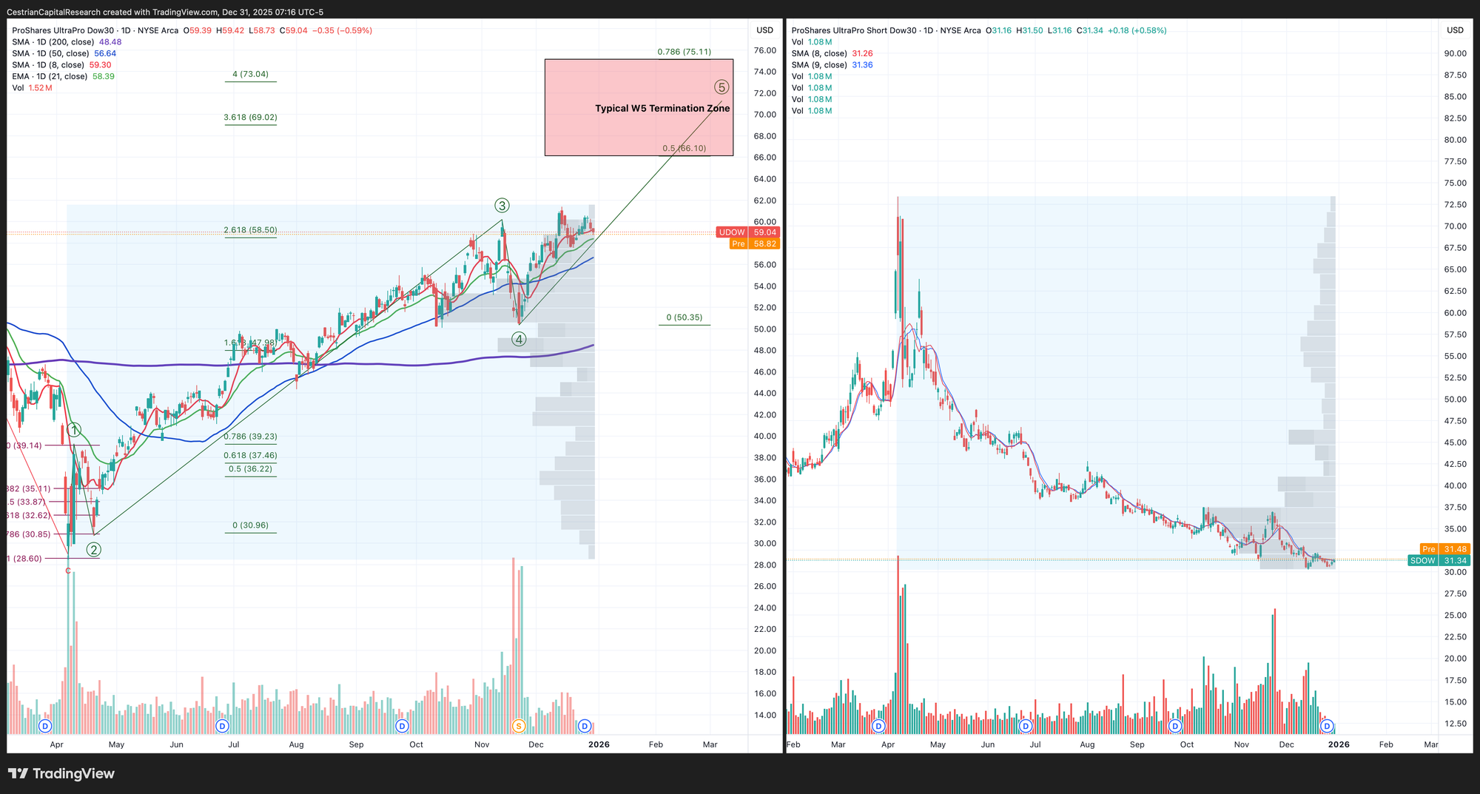Image resolution: width=1480 pixels, height=794 pixels.
Task: Click the 0.618 (37.46) Fibonacci label
Action: [250, 456]
